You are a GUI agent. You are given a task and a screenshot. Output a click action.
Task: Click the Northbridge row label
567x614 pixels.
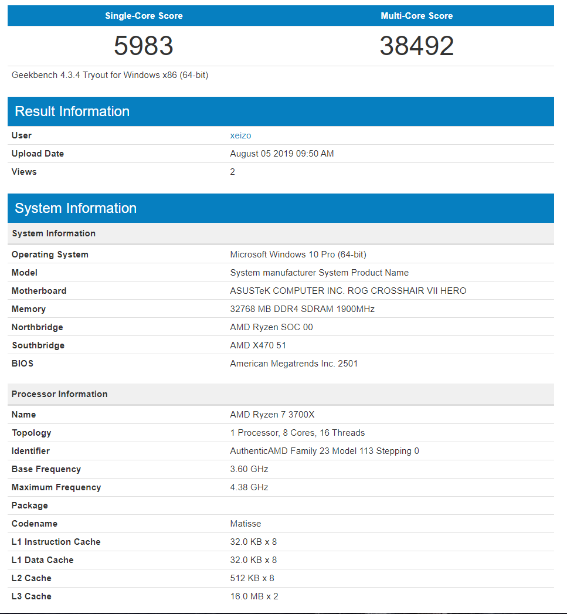tap(37, 327)
